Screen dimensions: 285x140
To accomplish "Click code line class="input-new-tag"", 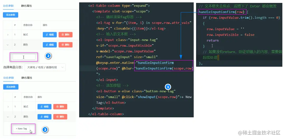I will pyautogui.click(x=137, y=40).
